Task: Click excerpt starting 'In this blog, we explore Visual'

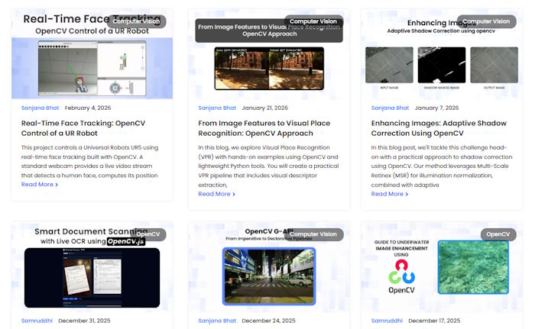Action: [x=268, y=166]
